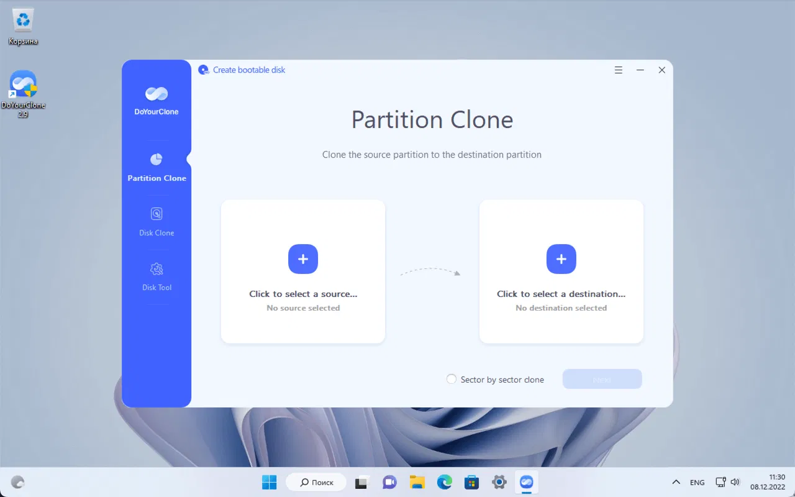Open the Disk Clone tool

tap(156, 224)
